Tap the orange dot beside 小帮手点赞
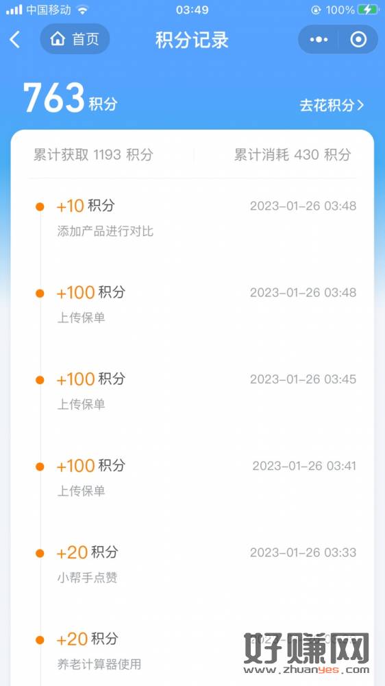The width and height of the screenshot is (385, 686). pos(40,554)
